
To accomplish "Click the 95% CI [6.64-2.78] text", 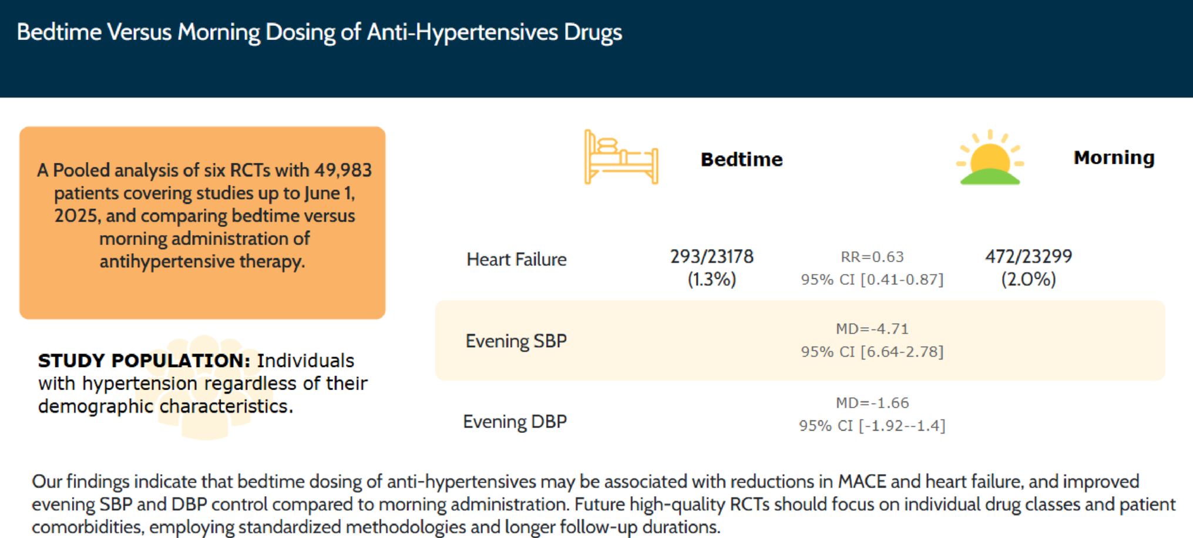I will 872,352.
